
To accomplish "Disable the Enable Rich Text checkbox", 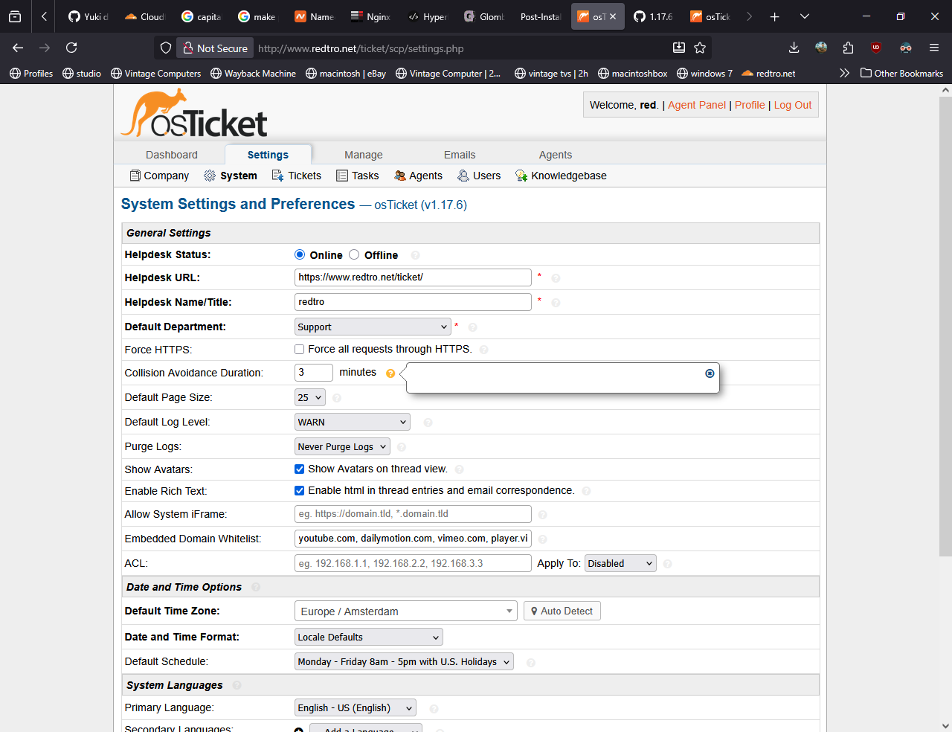I will click(300, 491).
